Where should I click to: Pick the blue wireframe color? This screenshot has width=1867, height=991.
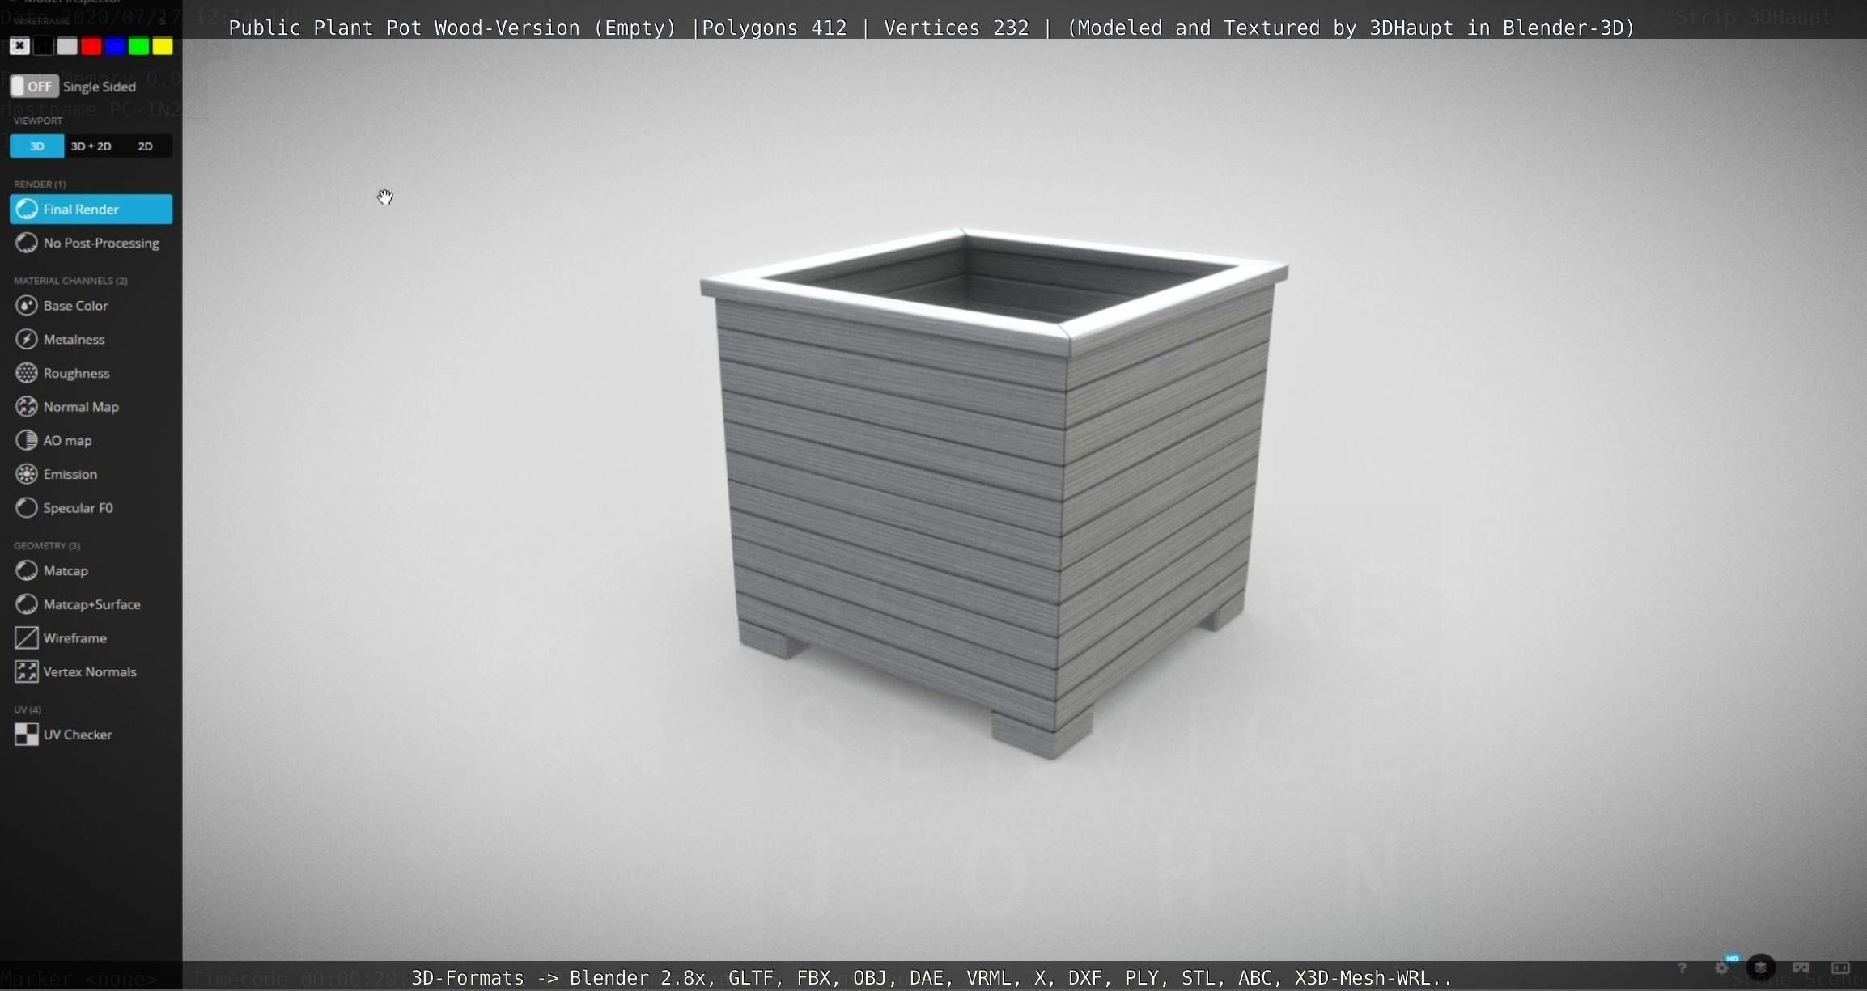point(115,46)
